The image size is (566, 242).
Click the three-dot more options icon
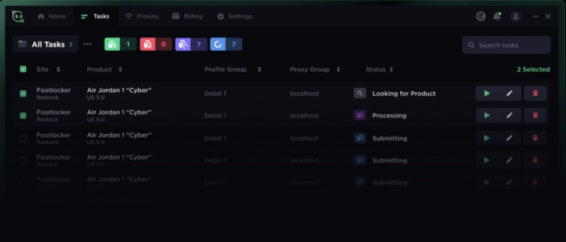coord(87,44)
